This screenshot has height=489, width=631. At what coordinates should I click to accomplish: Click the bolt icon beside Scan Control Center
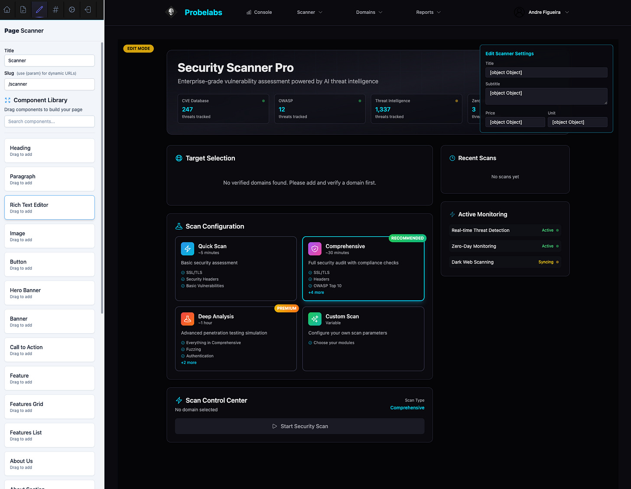(x=179, y=400)
